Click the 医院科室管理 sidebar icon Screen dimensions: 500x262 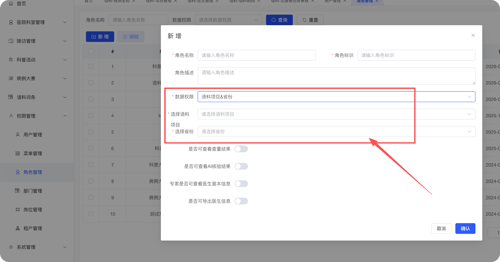pos(11,22)
